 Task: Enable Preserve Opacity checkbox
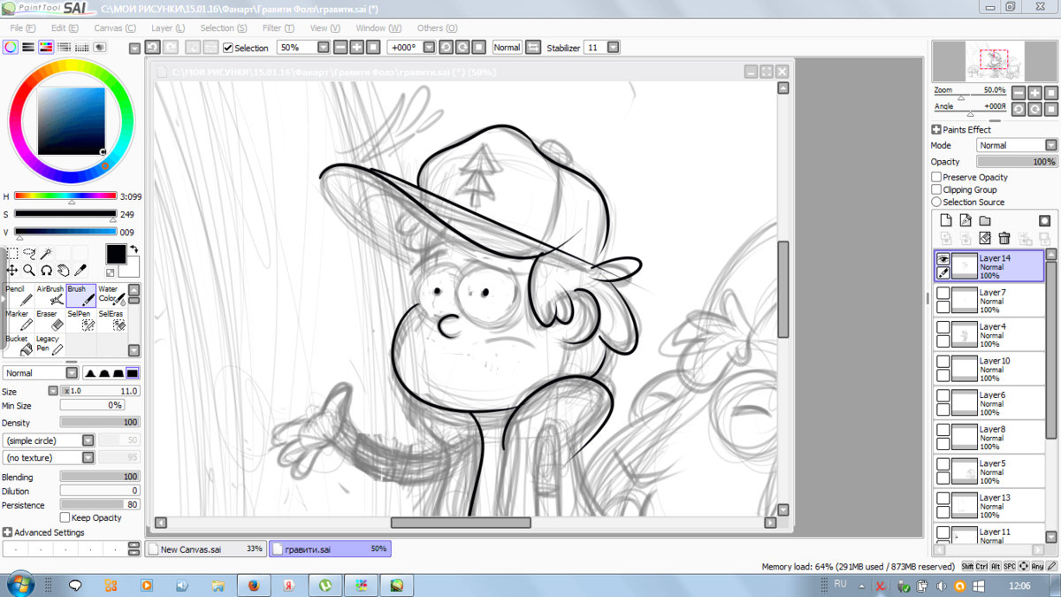(936, 177)
